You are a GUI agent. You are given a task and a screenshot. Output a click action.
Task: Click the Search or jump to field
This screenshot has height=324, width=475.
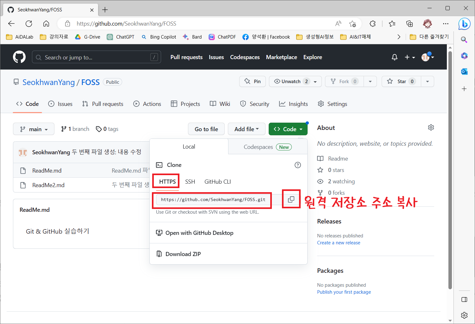(97, 57)
